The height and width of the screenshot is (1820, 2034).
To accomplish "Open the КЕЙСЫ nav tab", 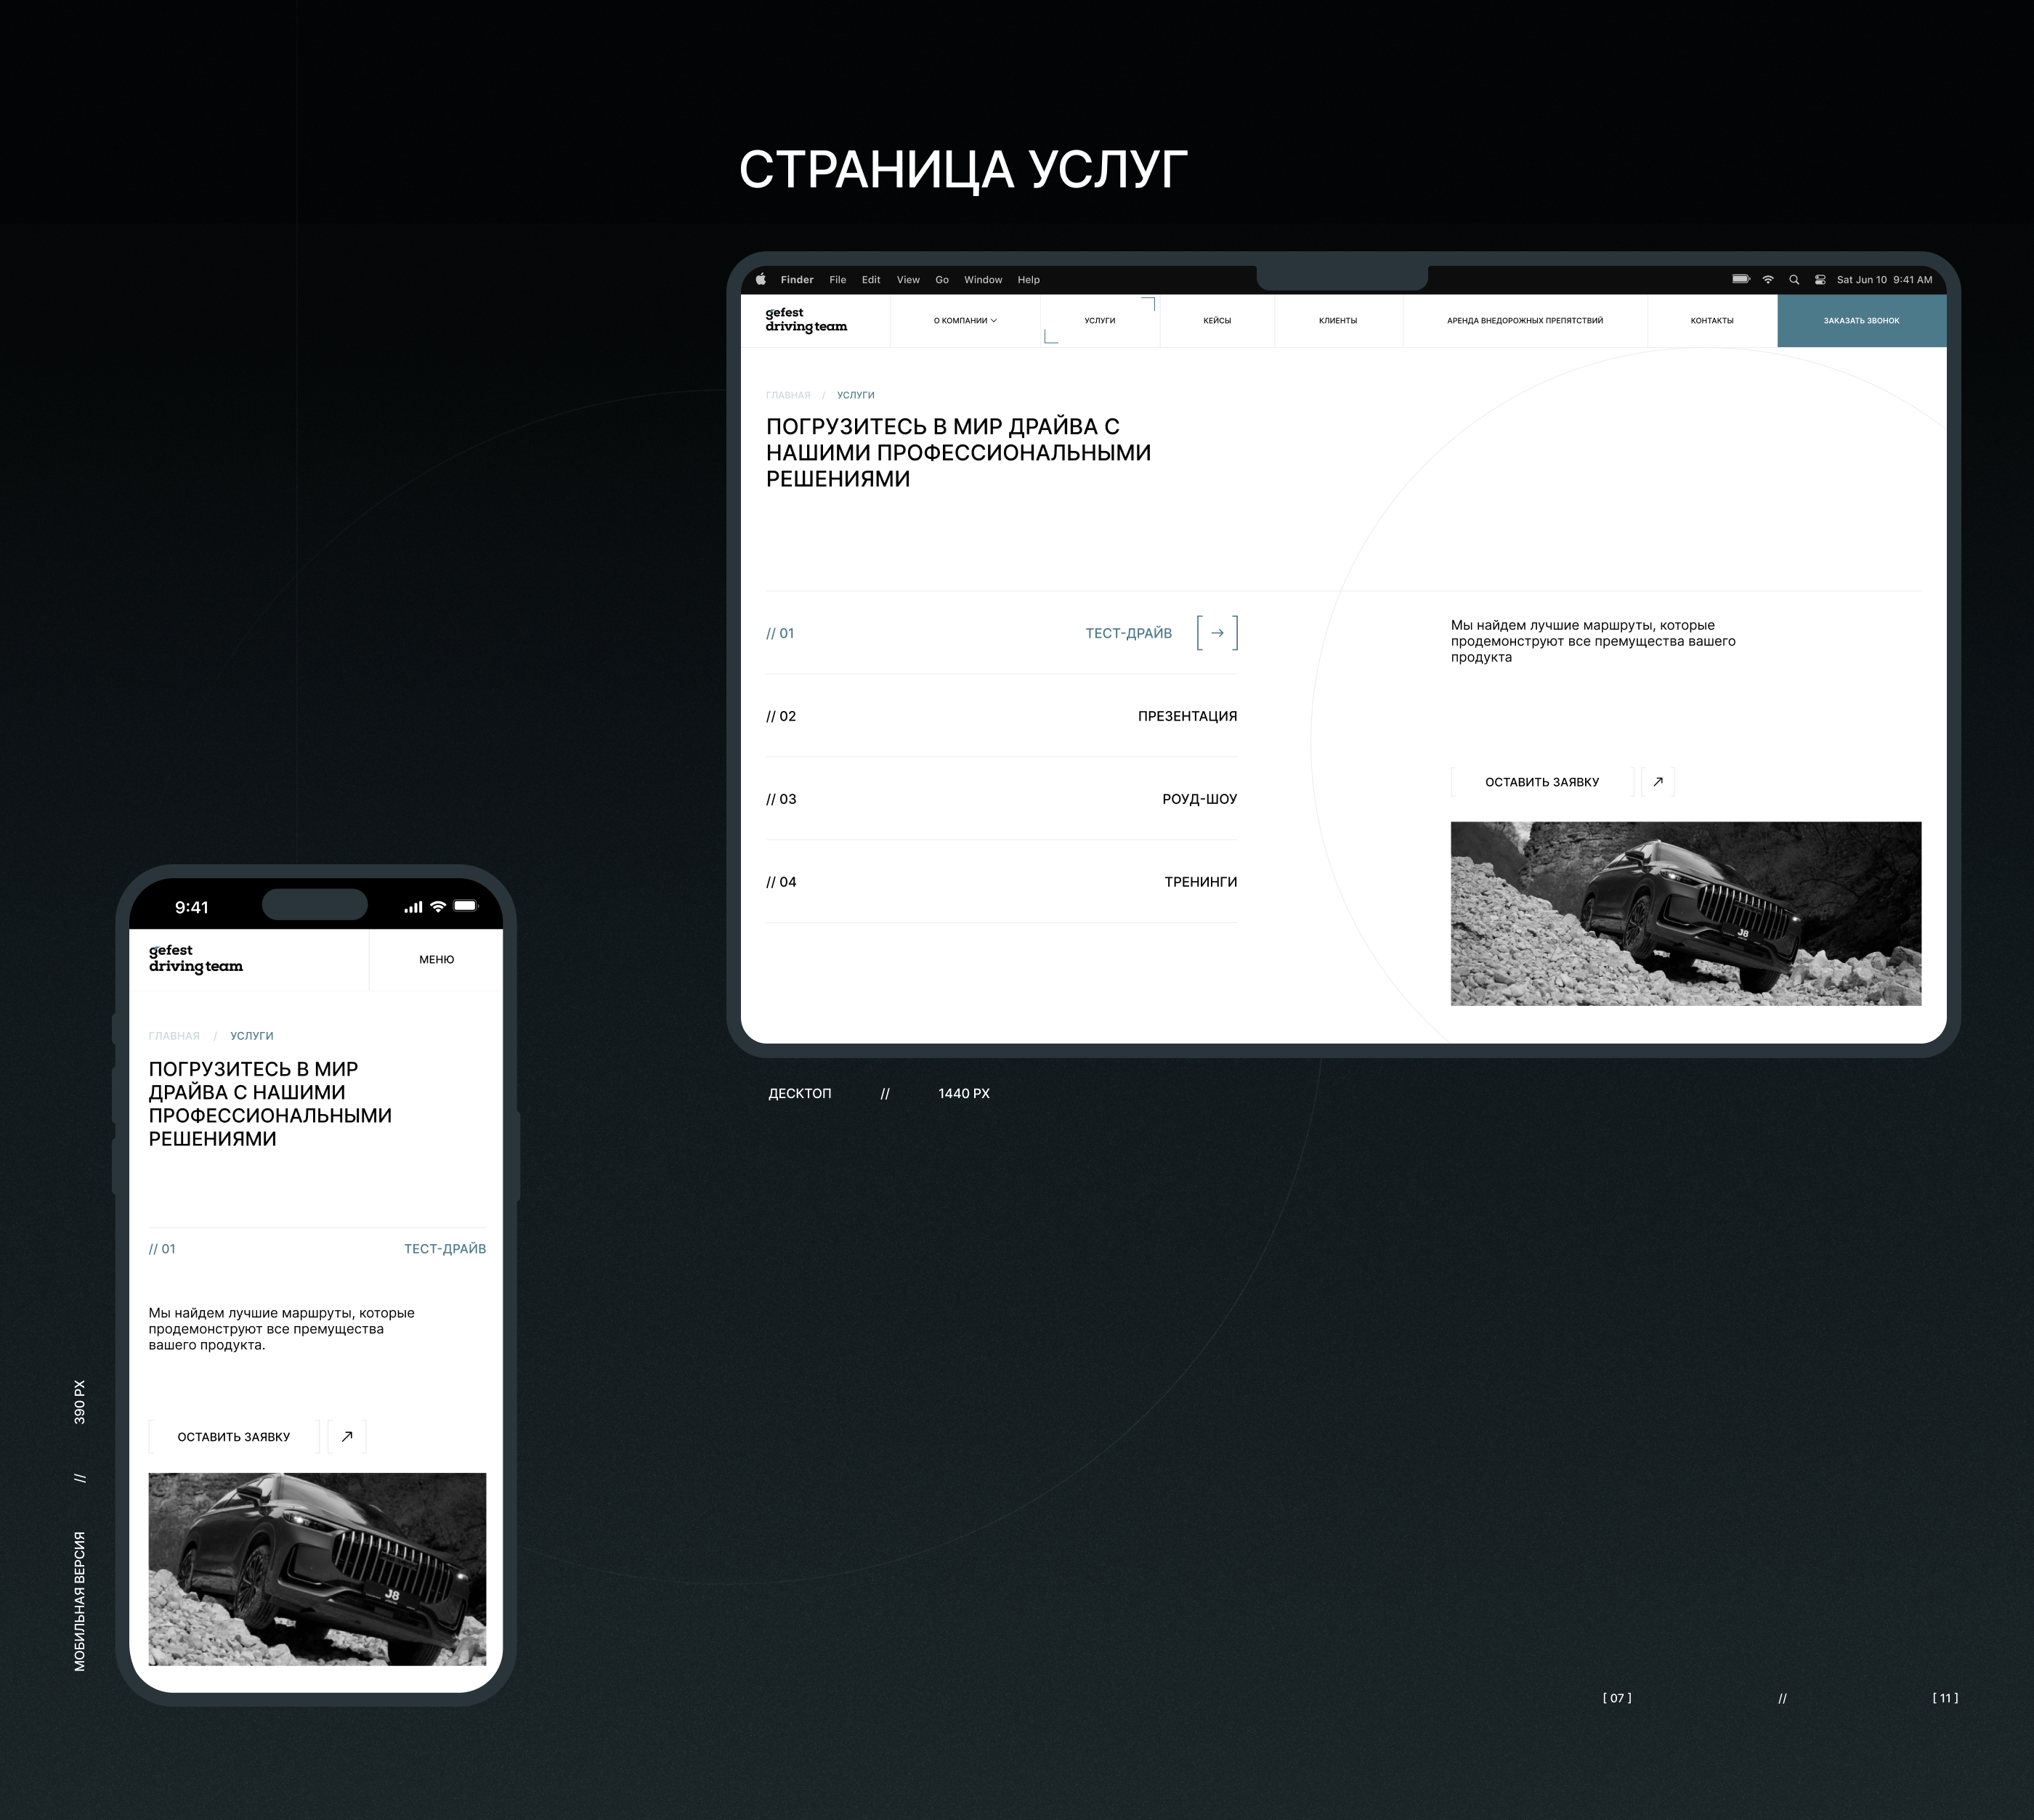I will (x=1217, y=321).
